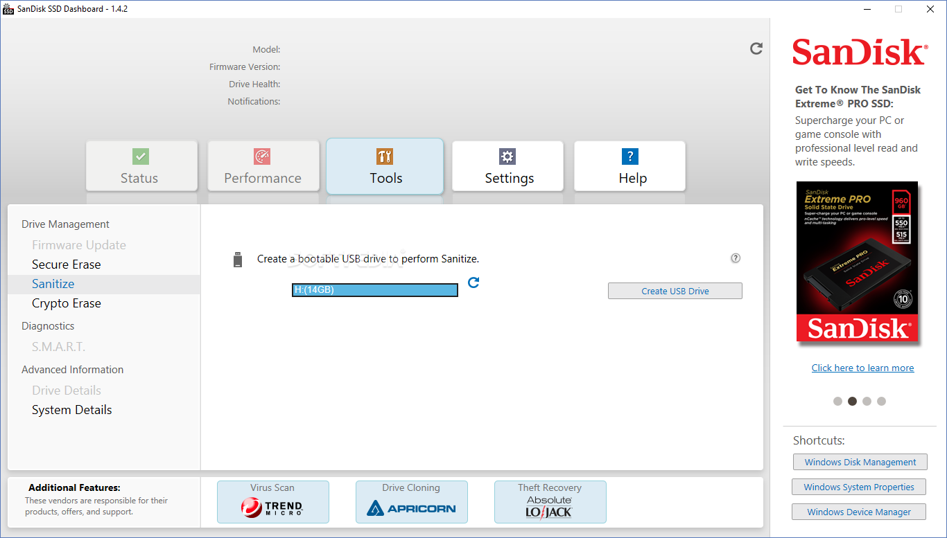Click the USB drive icon beside Sanitize text
Image resolution: width=947 pixels, height=538 pixels.
[238, 260]
